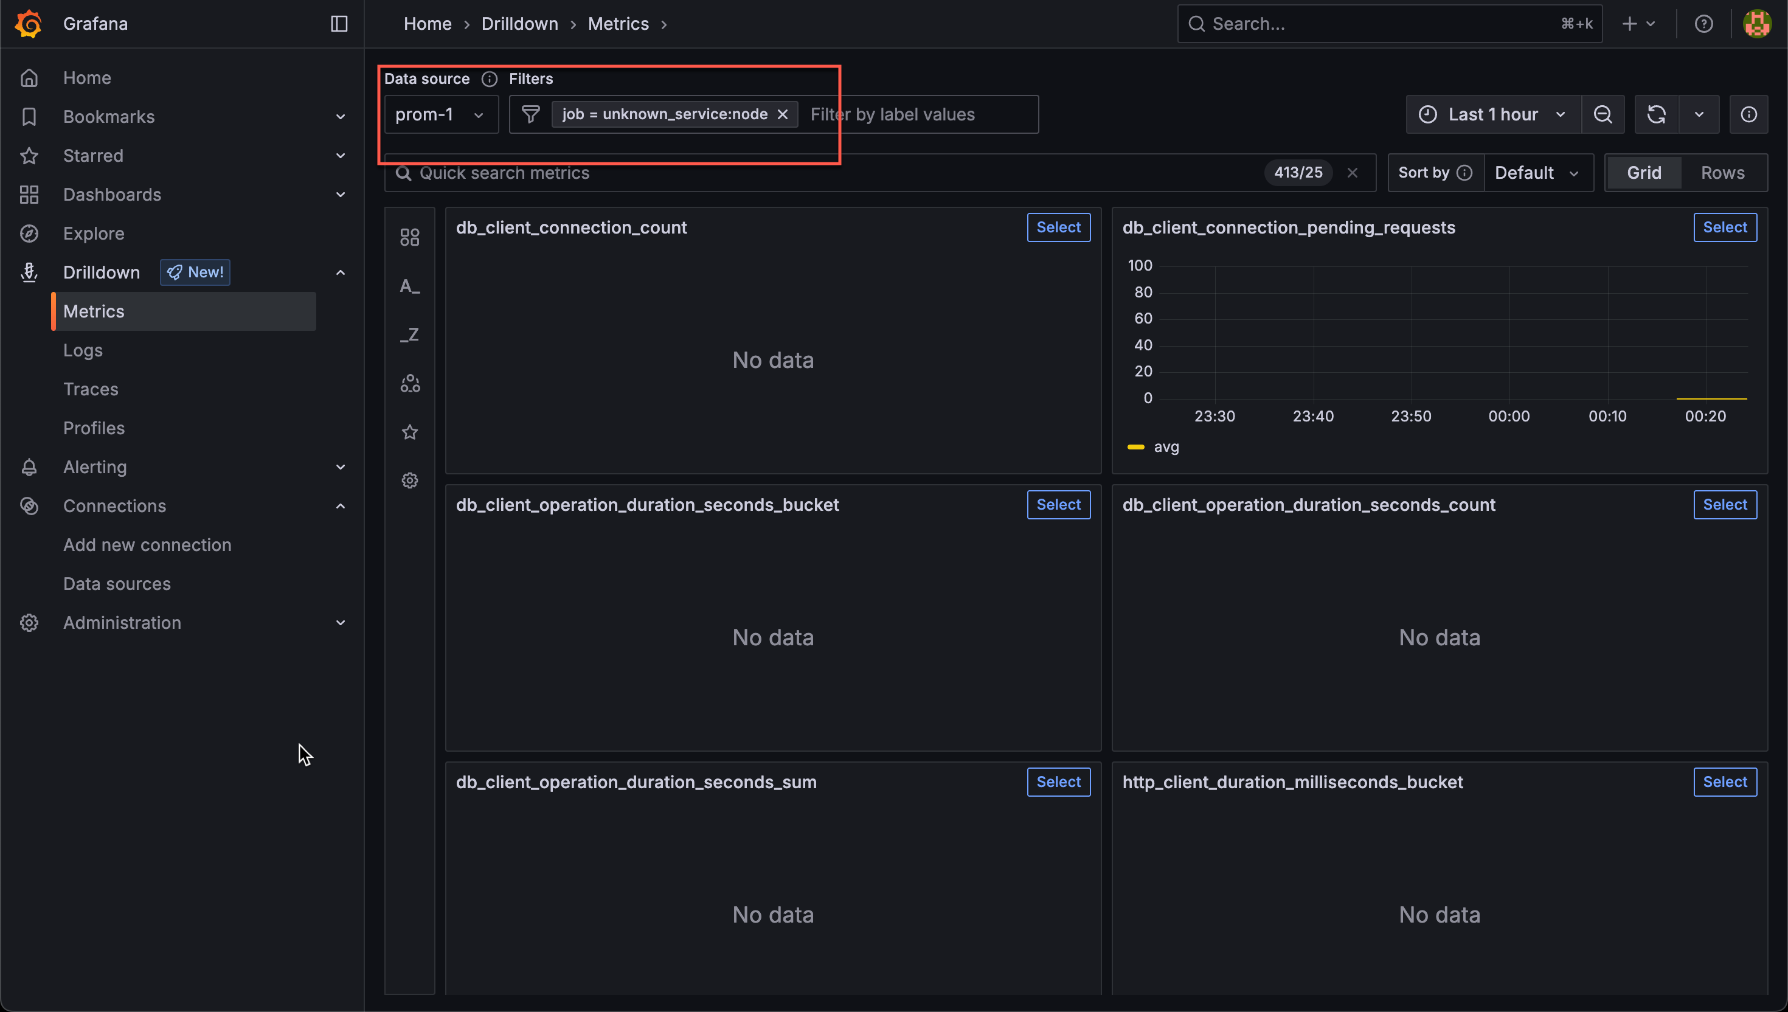Screen dimensions: 1788x1012
Task: Switch to Rows view
Action: 1723,172
